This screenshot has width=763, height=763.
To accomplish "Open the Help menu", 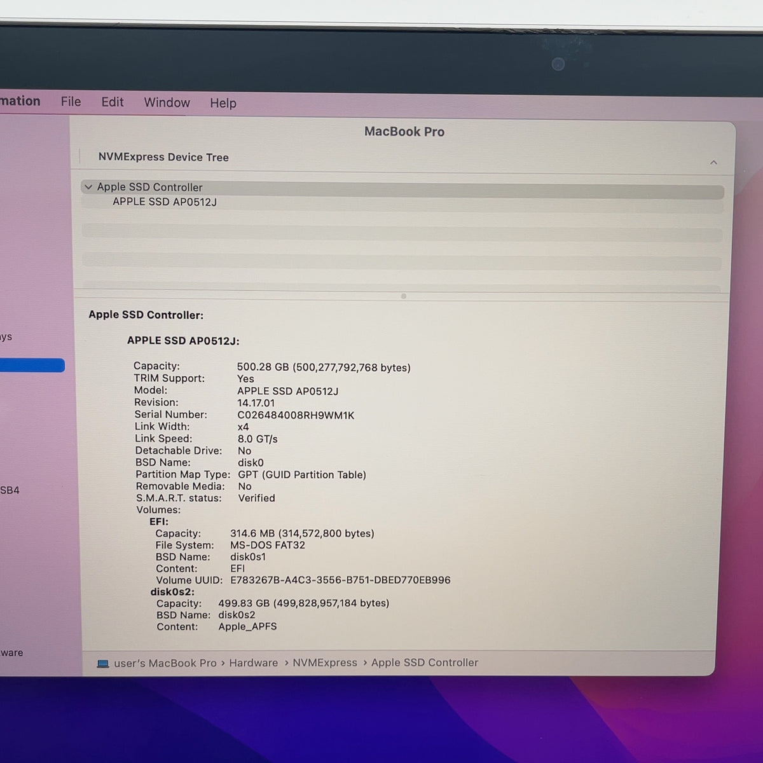I will (223, 103).
